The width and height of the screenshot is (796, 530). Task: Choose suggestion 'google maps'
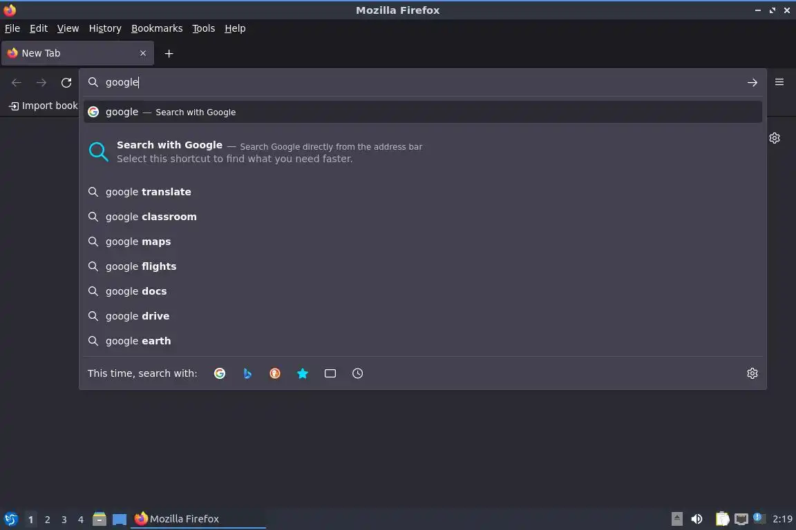pyautogui.click(x=423, y=242)
